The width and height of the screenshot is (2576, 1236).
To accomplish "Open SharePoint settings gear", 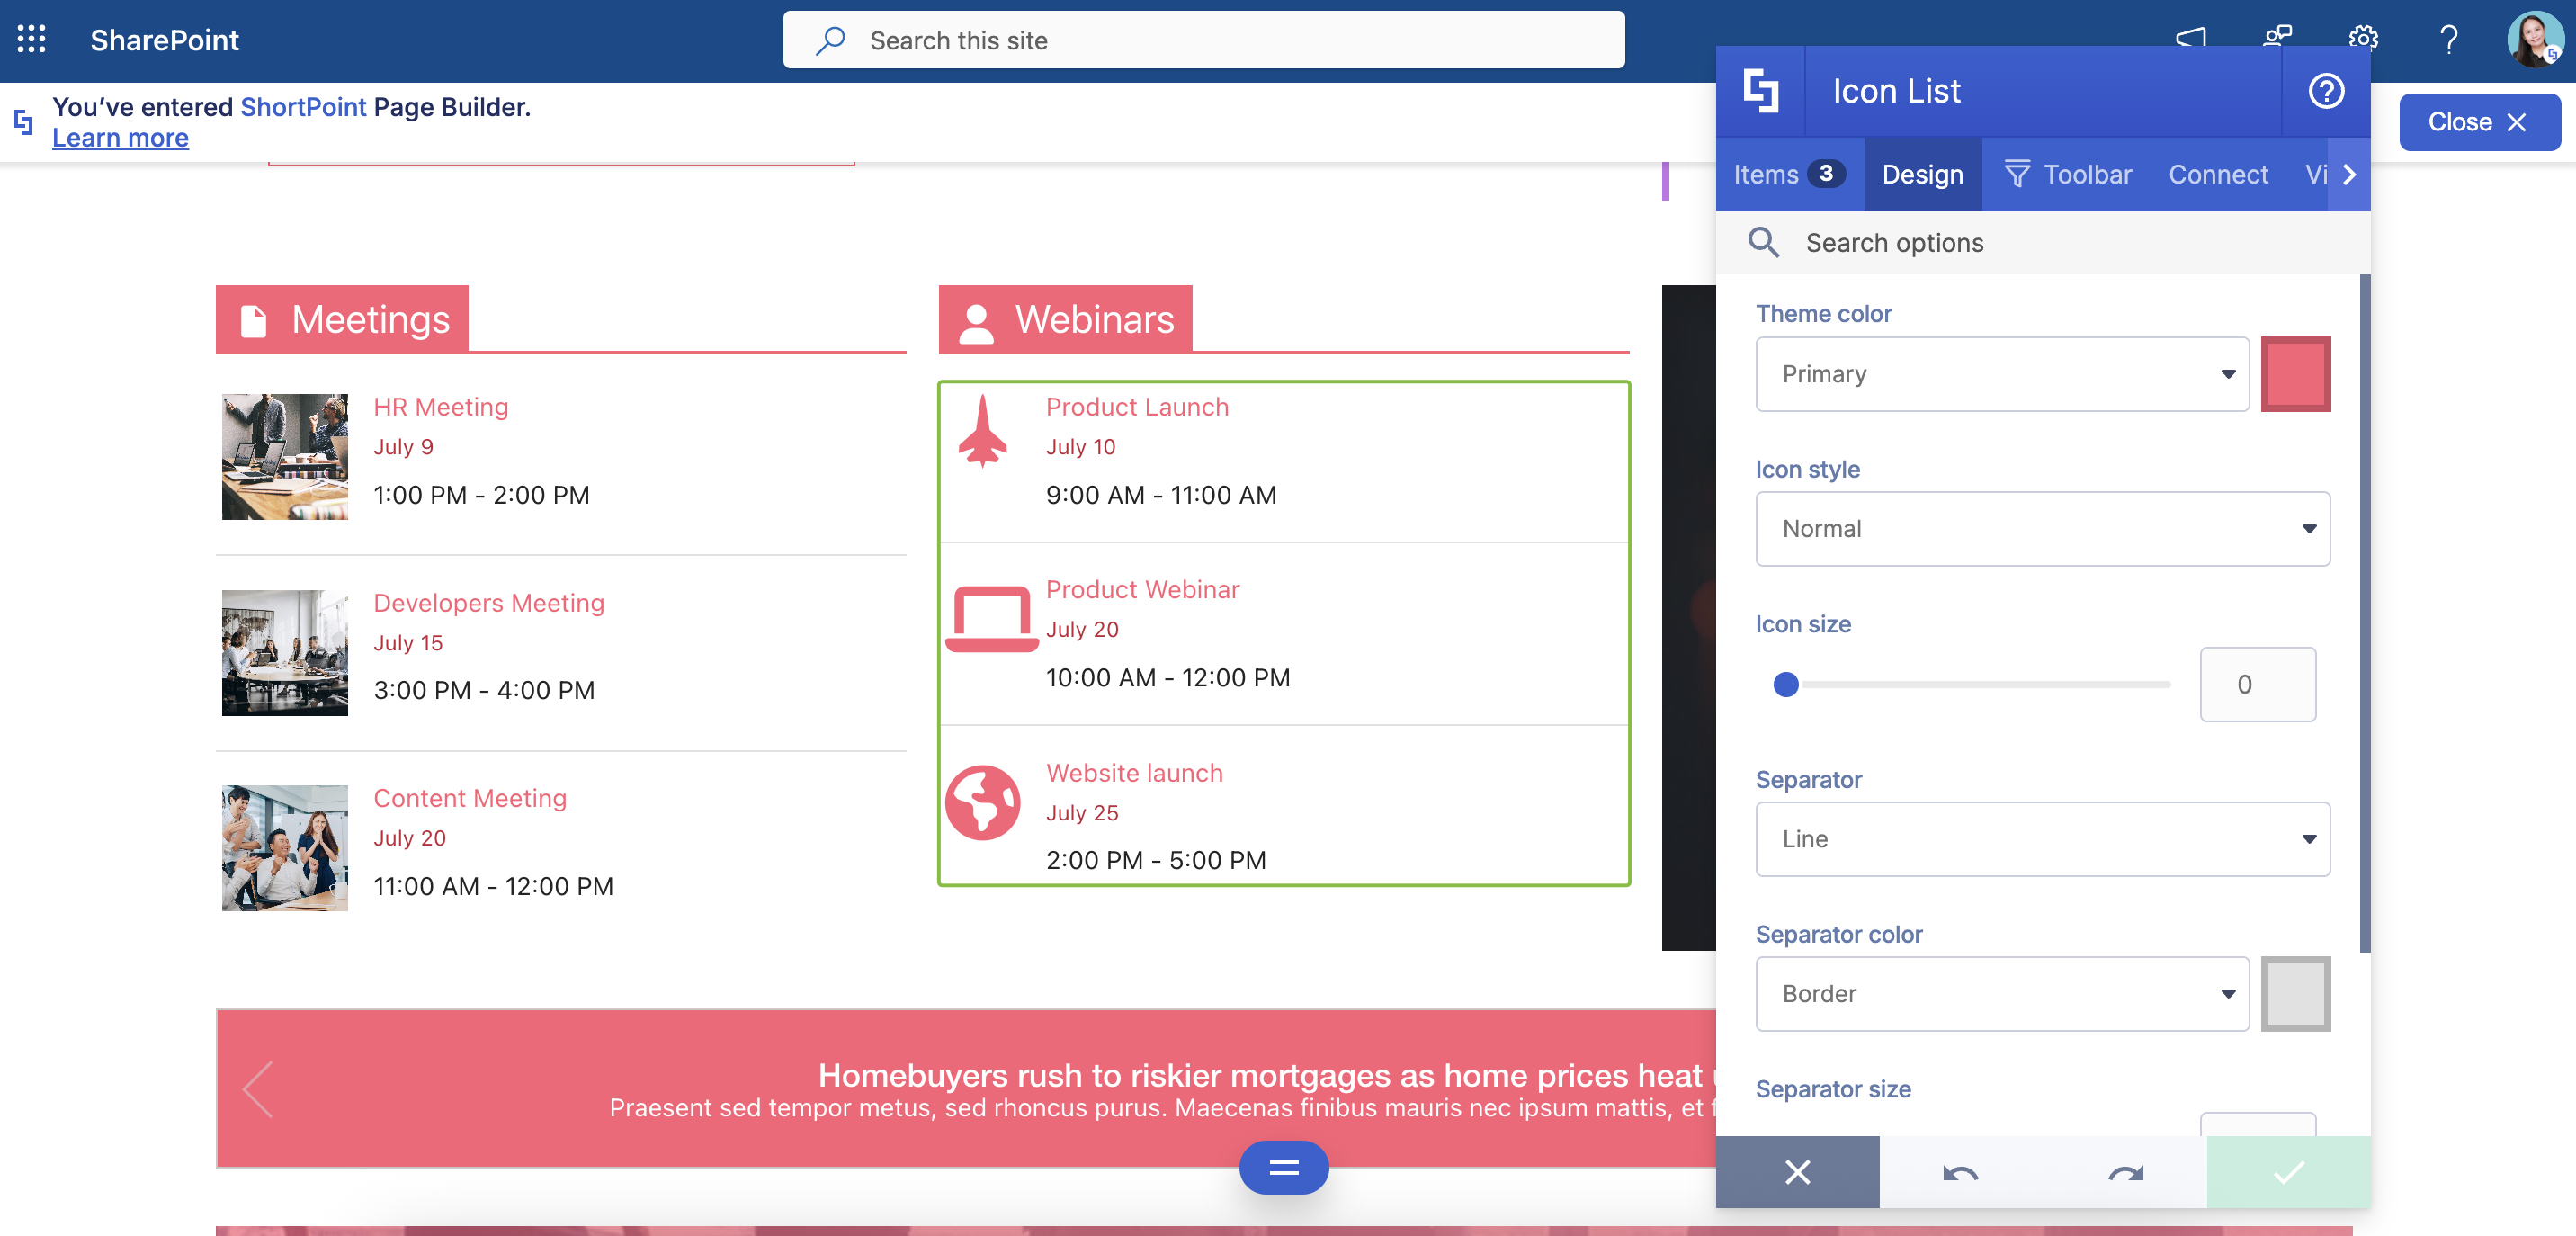I will coord(2363,40).
